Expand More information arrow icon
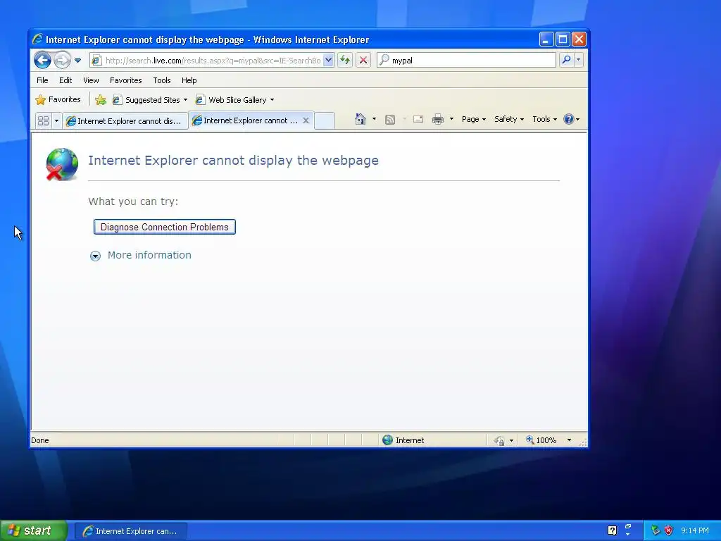The image size is (721, 541). 95,256
